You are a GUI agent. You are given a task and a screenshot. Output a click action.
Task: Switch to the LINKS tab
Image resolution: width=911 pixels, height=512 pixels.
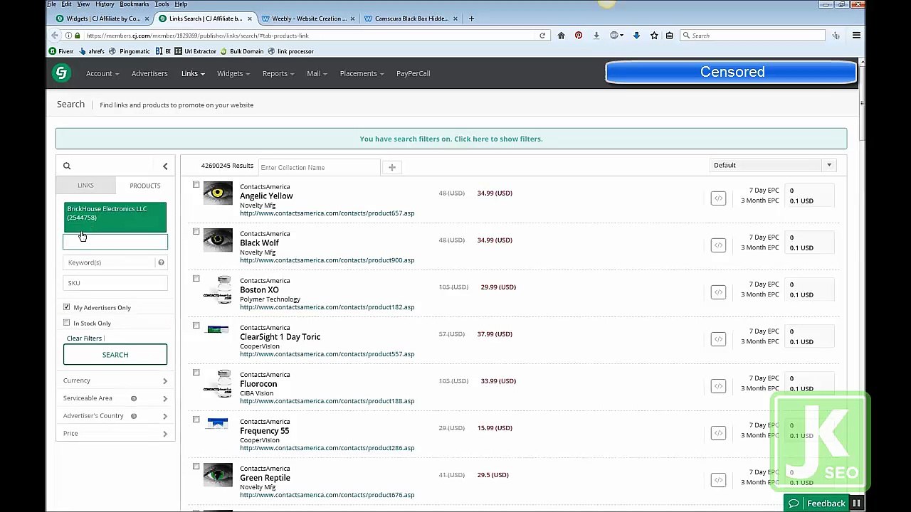click(85, 186)
